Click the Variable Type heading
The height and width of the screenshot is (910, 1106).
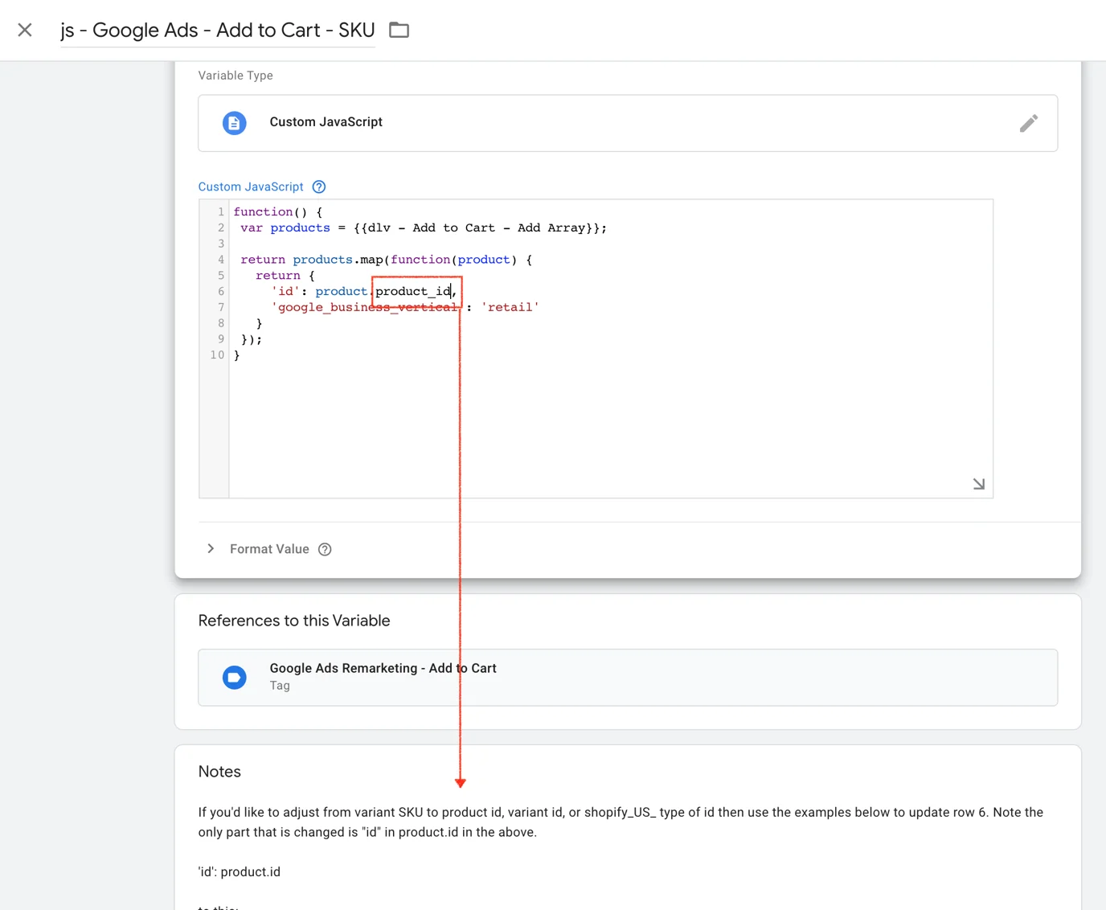coord(236,76)
